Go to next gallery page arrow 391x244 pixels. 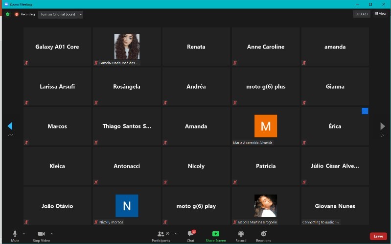(382, 126)
